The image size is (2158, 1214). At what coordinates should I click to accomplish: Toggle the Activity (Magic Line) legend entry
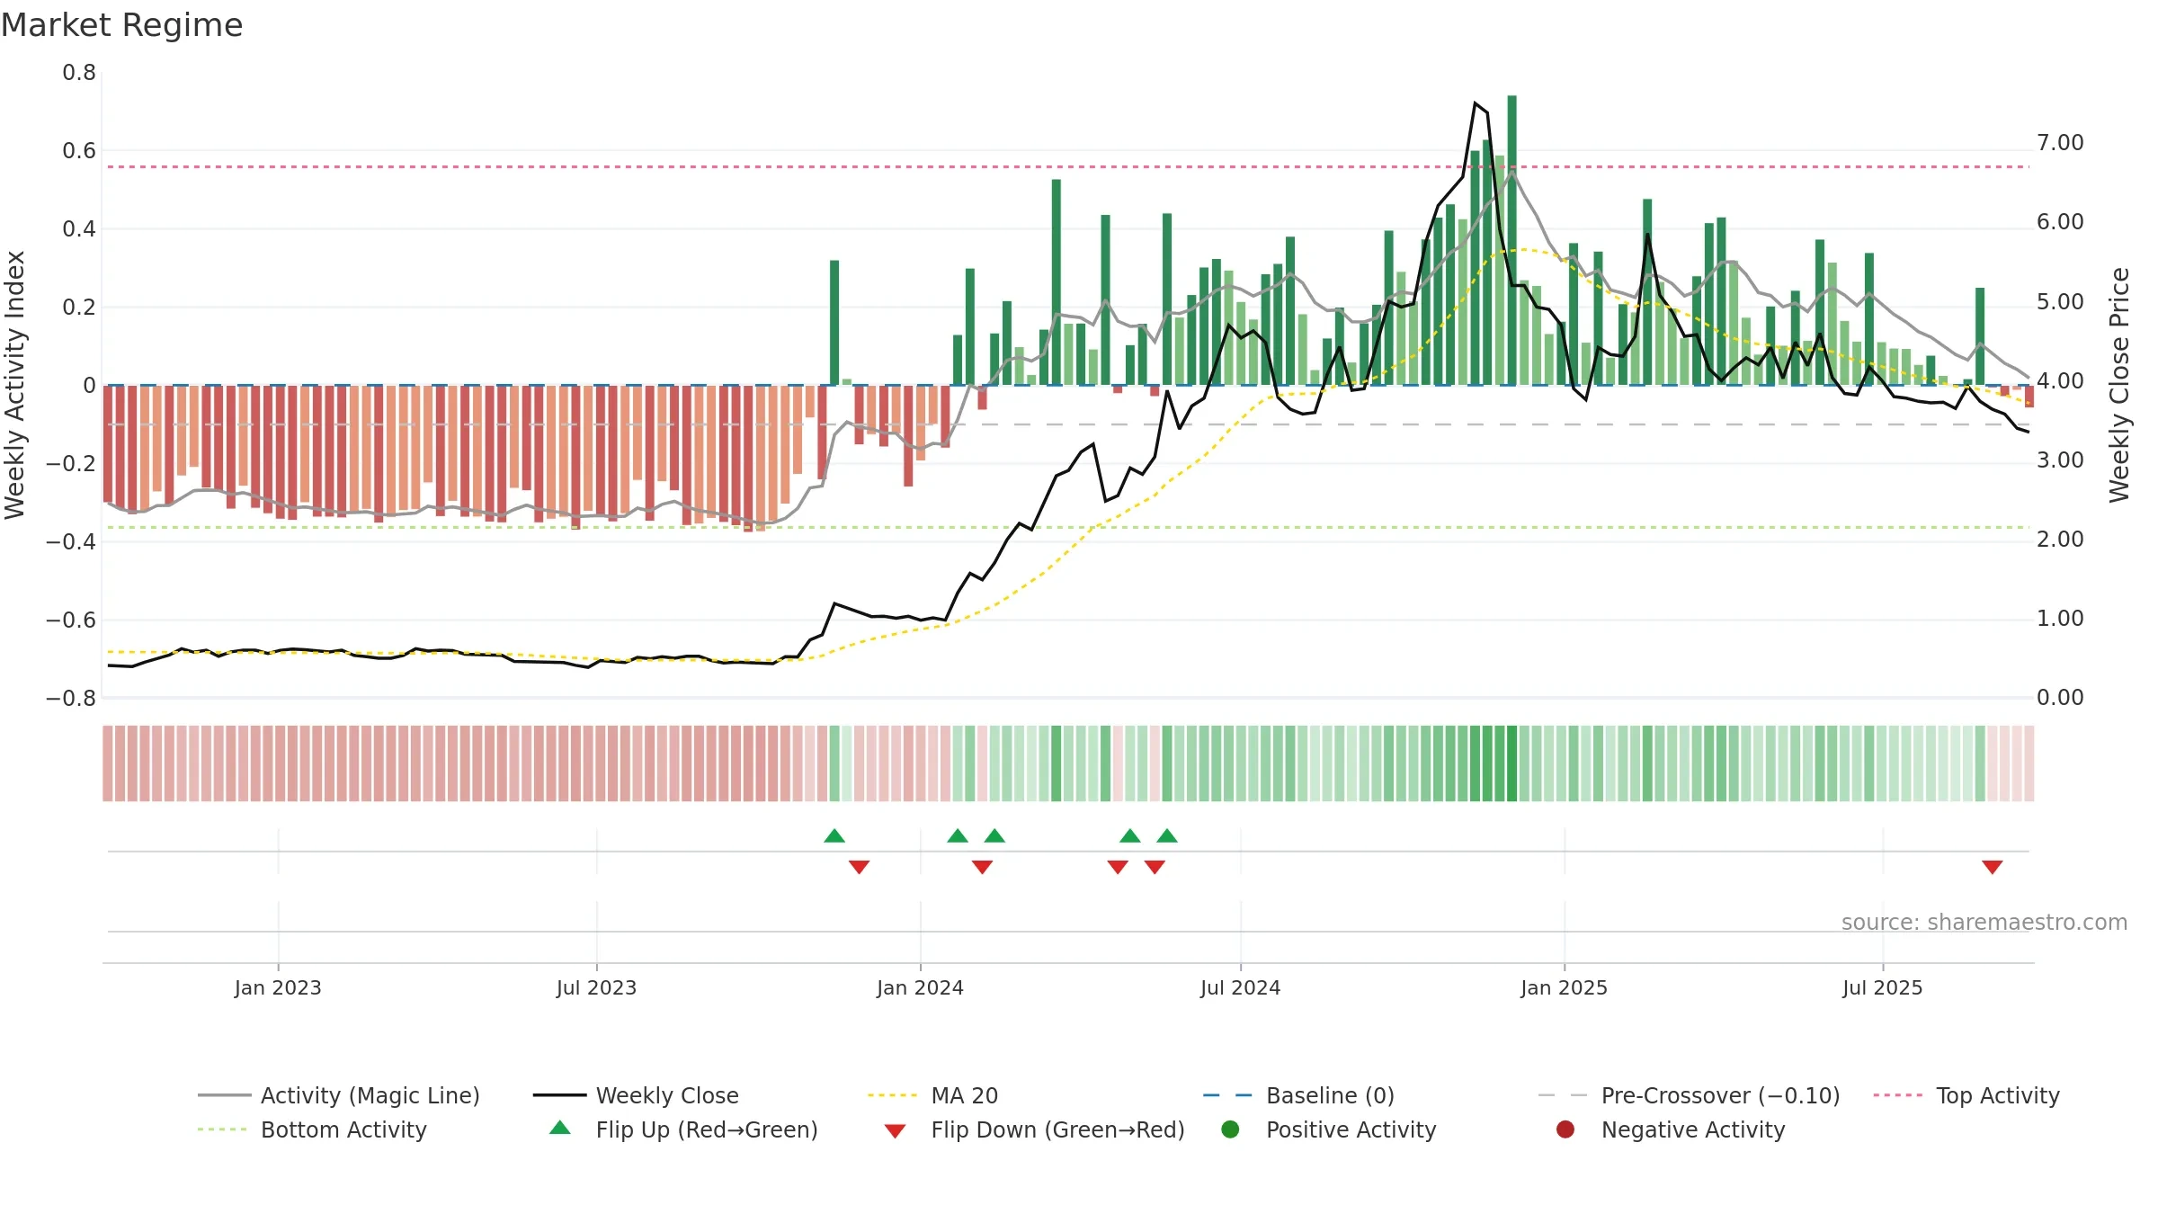tap(339, 1095)
